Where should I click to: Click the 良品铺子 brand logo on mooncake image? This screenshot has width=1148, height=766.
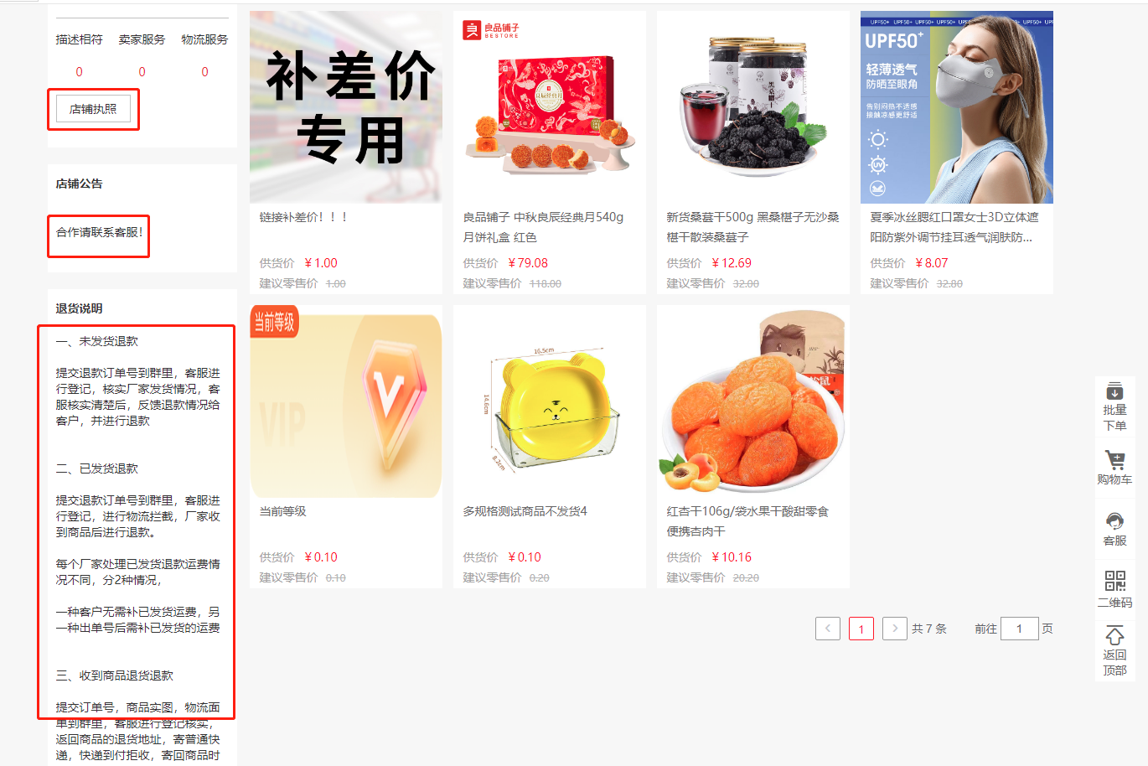click(x=491, y=31)
